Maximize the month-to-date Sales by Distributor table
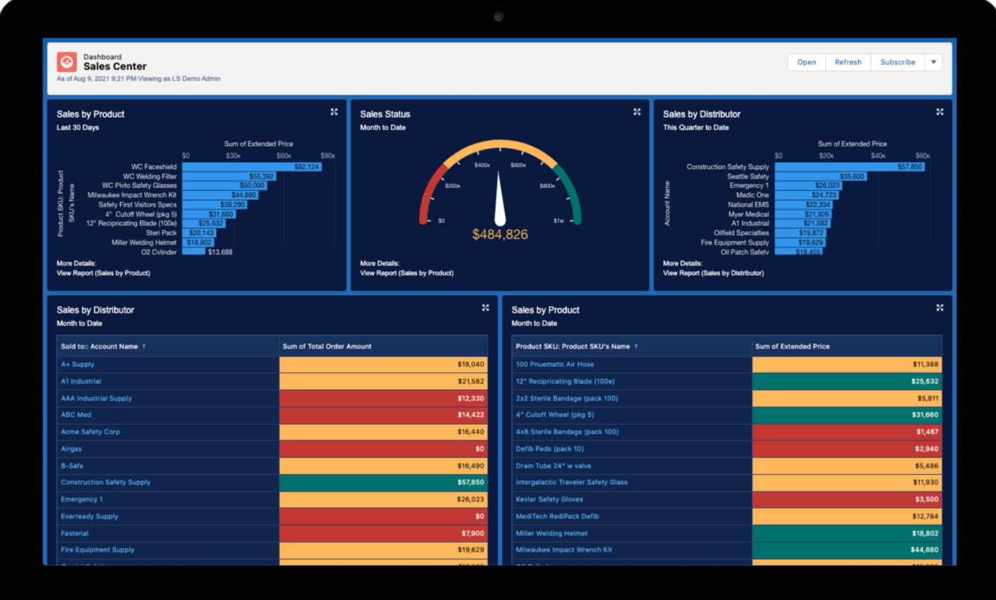This screenshot has height=600, width=996. coord(485,308)
